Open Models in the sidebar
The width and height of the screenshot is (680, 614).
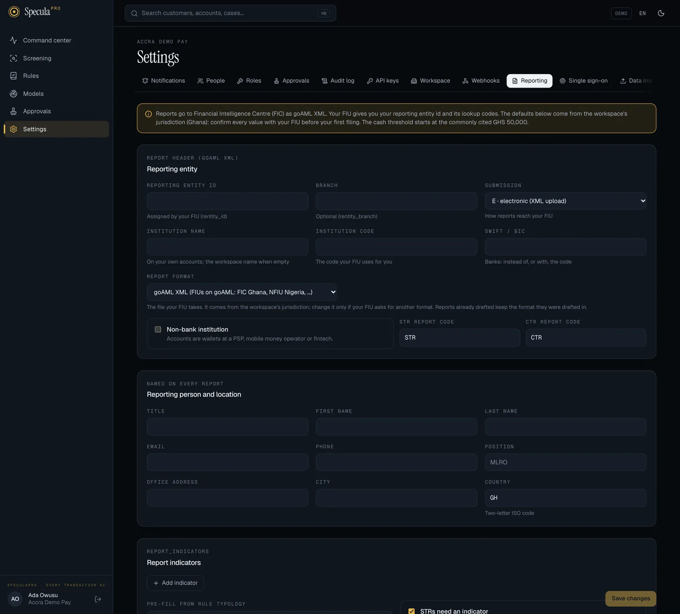click(x=56, y=94)
